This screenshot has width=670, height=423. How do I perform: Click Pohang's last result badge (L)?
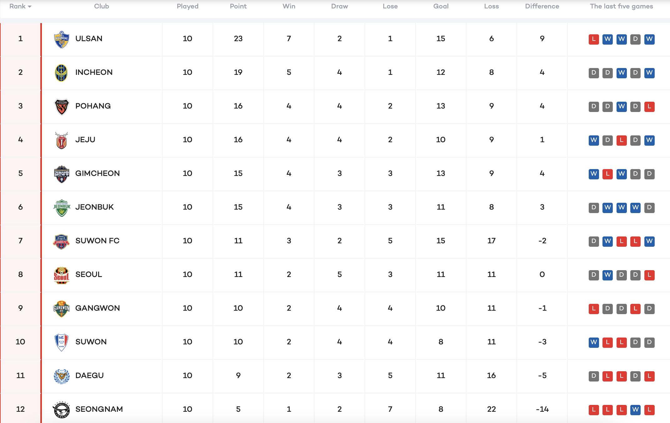point(649,106)
